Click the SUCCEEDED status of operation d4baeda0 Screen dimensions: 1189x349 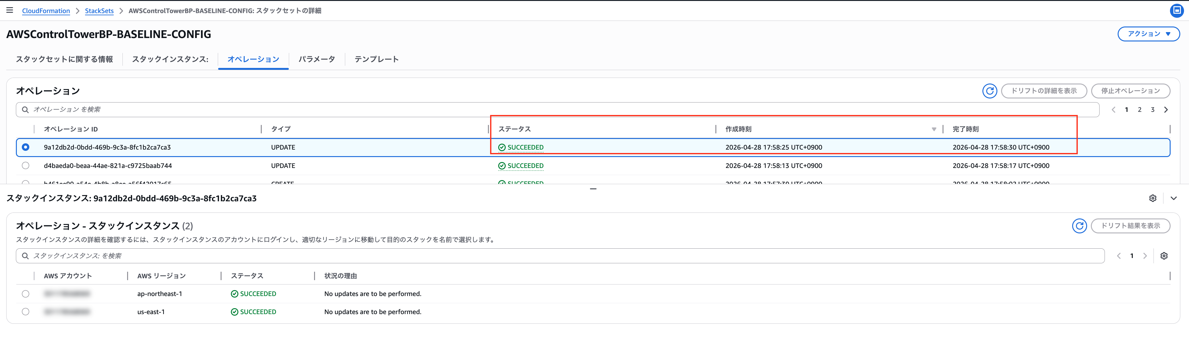[x=521, y=166]
